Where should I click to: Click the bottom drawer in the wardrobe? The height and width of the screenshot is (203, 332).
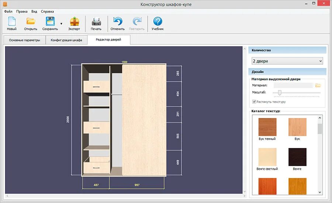(96, 168)
